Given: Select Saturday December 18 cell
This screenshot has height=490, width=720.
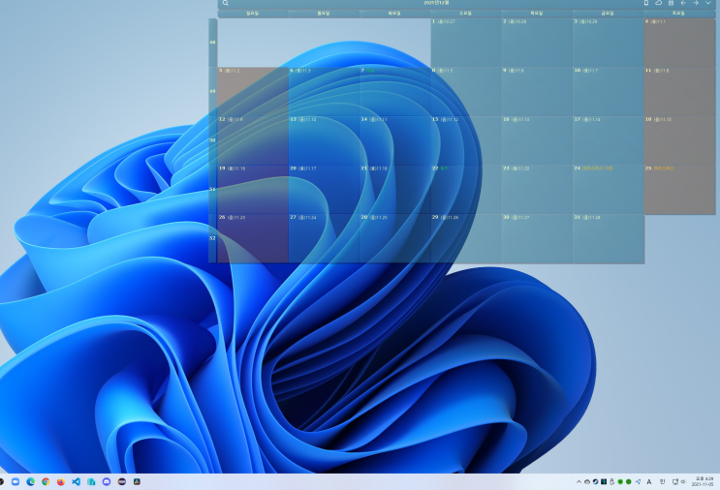Looking at the screenshot, I should coord(679,140).
